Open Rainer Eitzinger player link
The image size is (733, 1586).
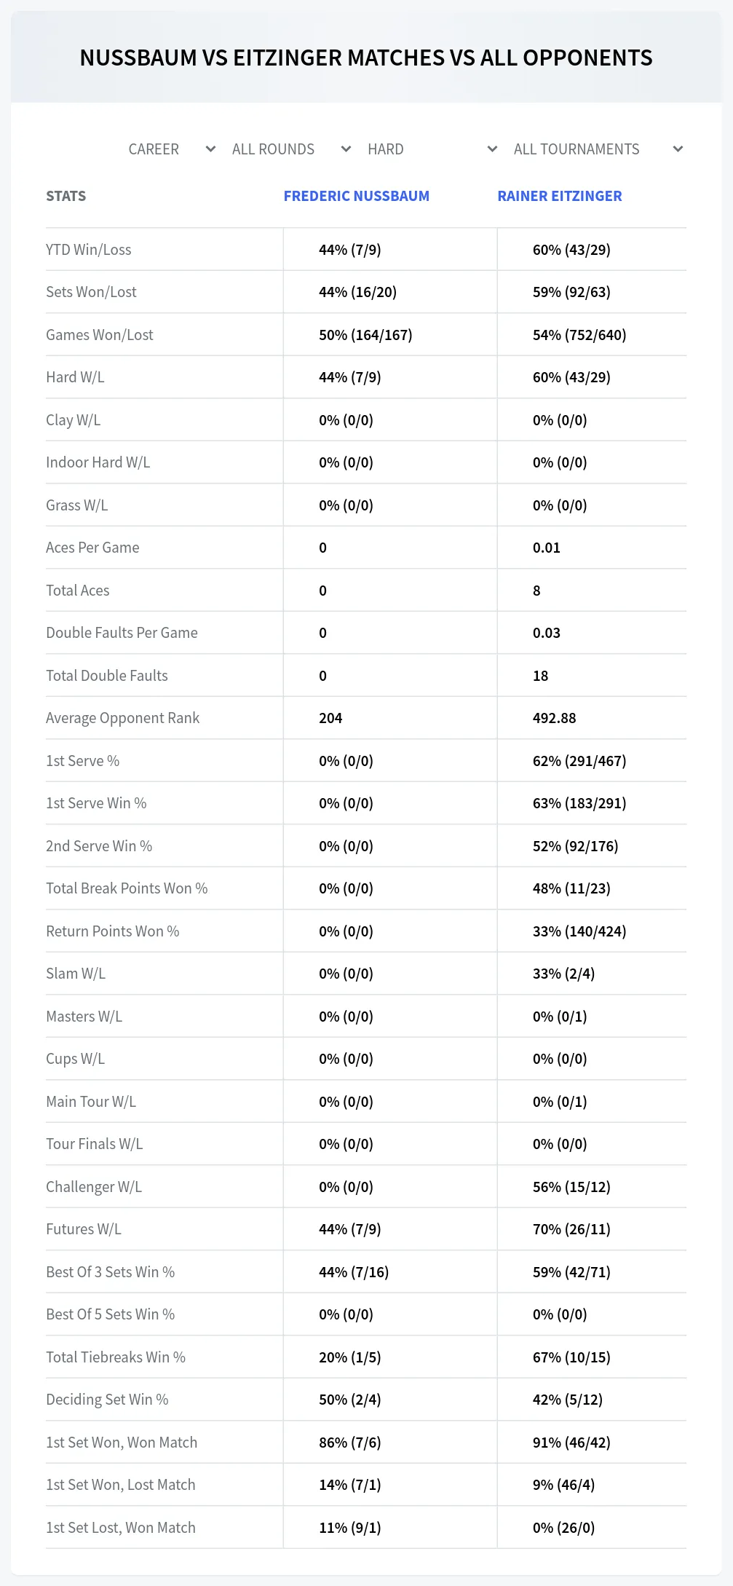click(x=560, y=196)
